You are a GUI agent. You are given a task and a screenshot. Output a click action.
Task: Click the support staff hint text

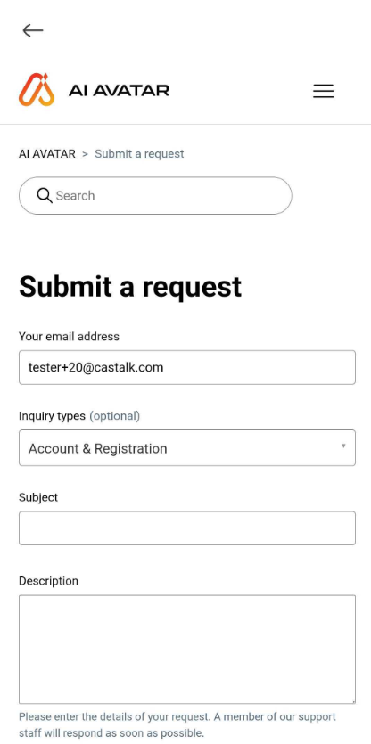click(177, 724)
